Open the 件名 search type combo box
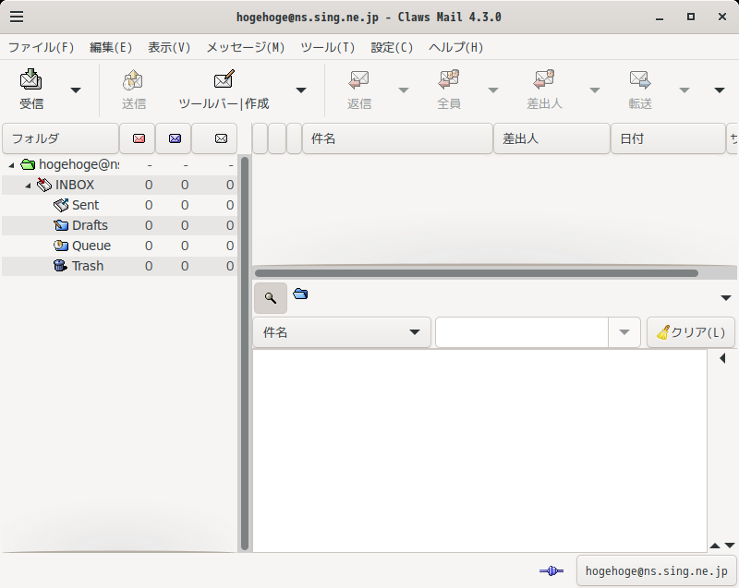 coord(342,332)
